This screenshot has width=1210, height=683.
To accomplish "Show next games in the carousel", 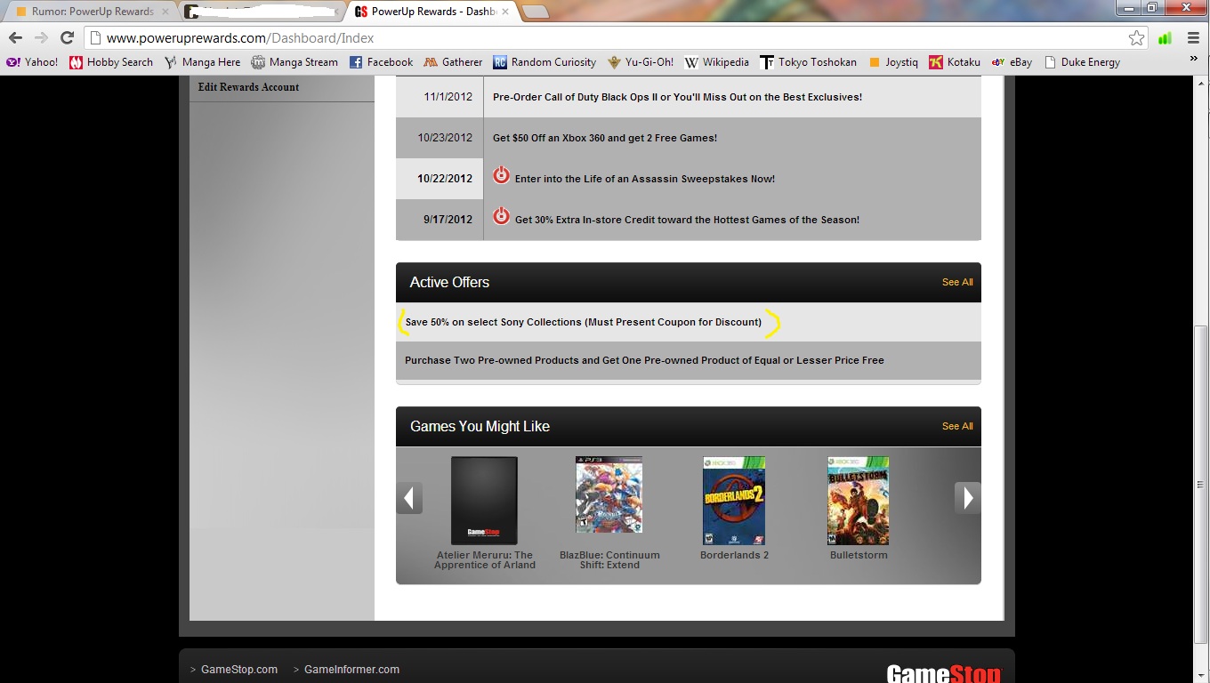I will pos(968,498).
